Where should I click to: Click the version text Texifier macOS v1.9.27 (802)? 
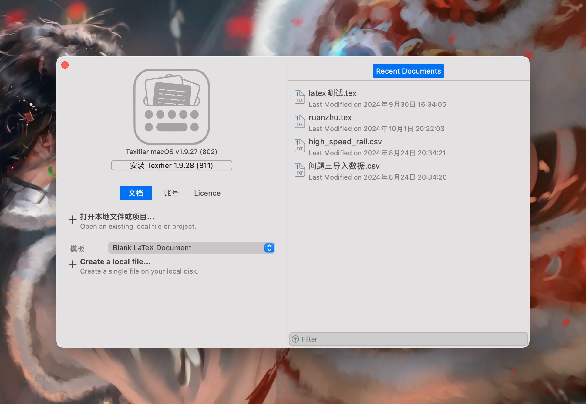click(171, 152)
